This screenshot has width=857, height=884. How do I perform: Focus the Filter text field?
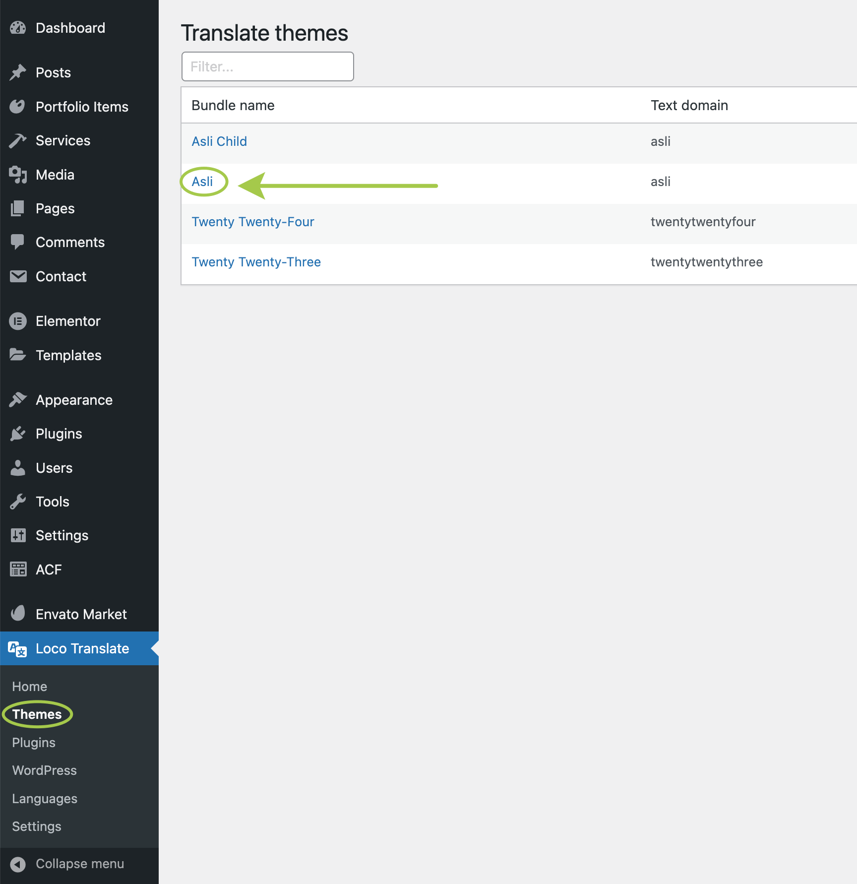coord(268,66)
